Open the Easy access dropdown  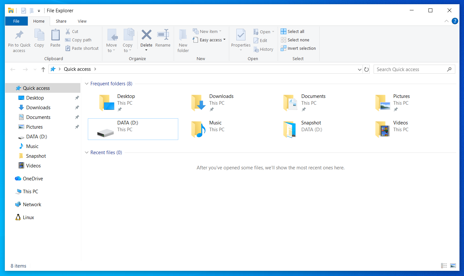pyautogui.click(x=224, y=40)
